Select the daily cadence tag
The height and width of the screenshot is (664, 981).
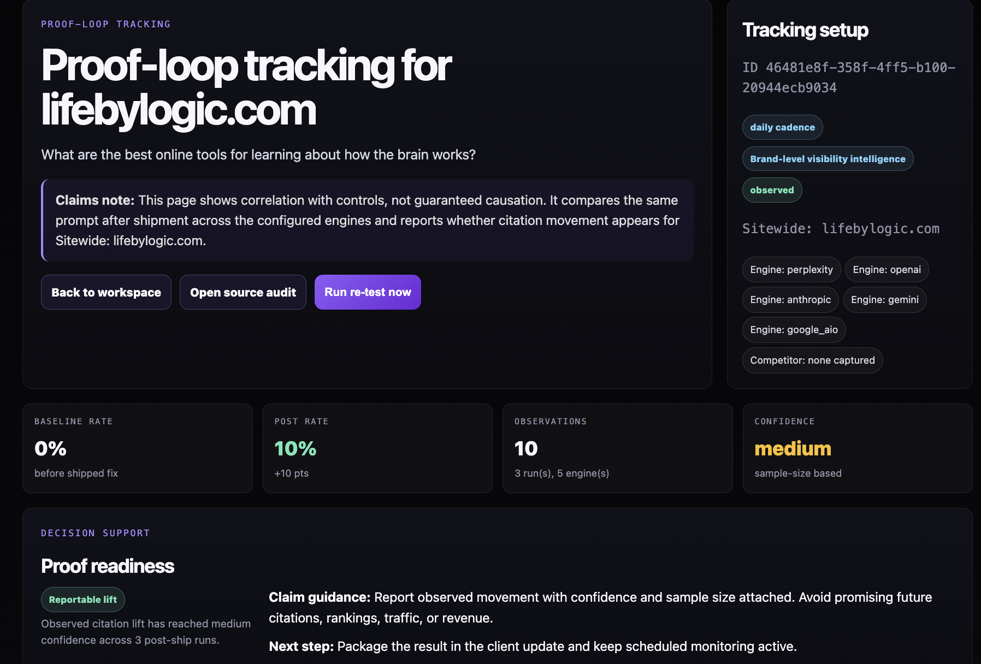click(x=782, y=127)
